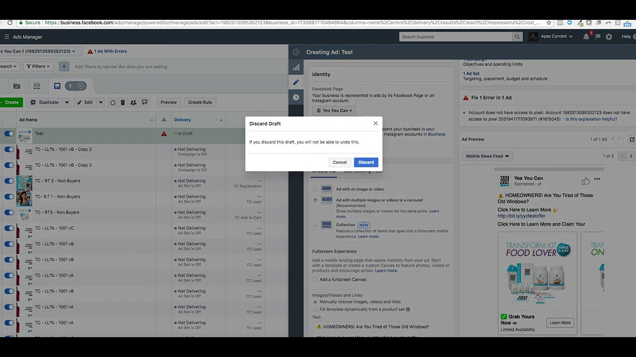Select the Collection ad format

click(315, 225)
